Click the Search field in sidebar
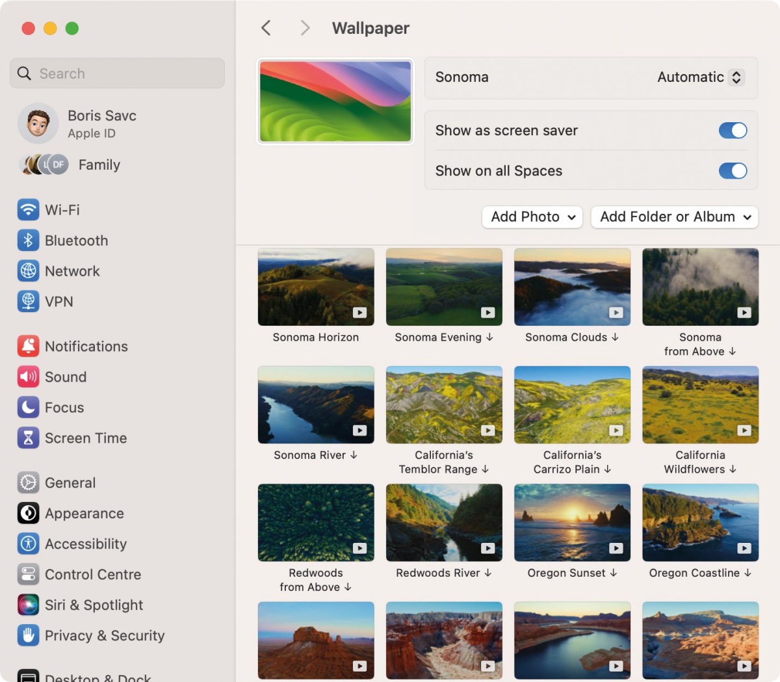780x682 pixels. pyautogui.click(x=117, y=73)
